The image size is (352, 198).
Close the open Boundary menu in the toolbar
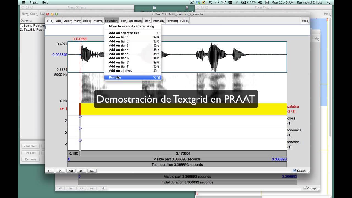111,21
